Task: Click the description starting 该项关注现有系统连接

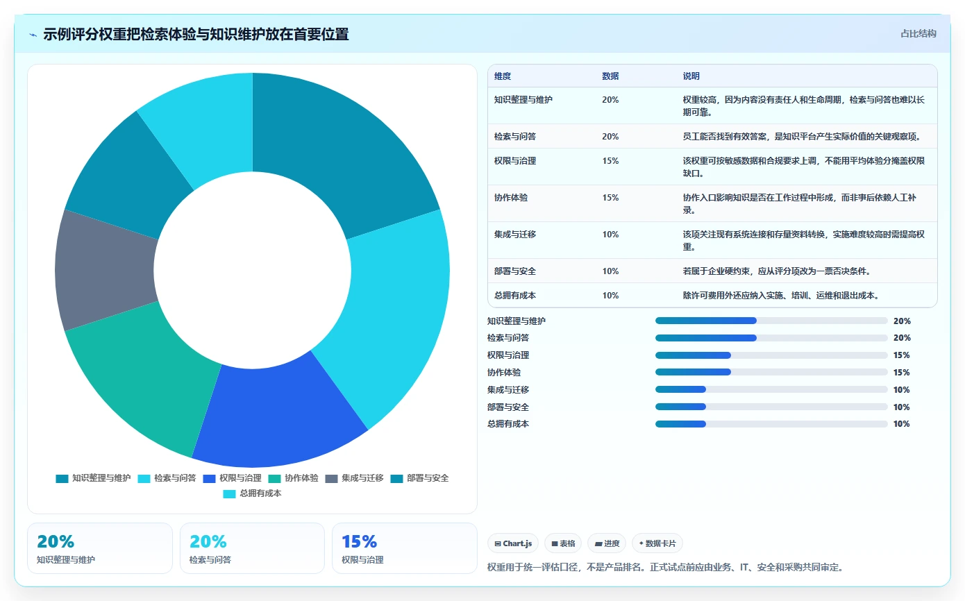Action: pyautogui.click(x=804, y=240)
